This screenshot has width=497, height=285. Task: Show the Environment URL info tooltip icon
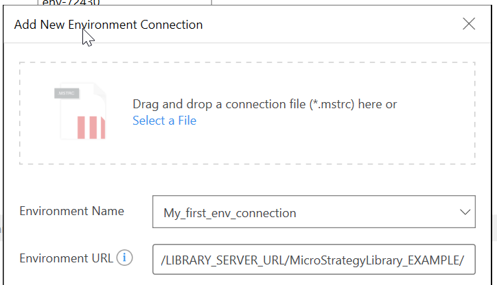tap(124, 258)
